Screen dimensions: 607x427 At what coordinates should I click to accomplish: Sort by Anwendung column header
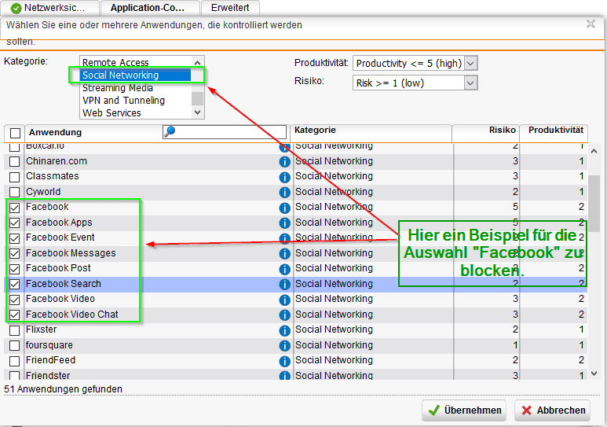point(55,132)
